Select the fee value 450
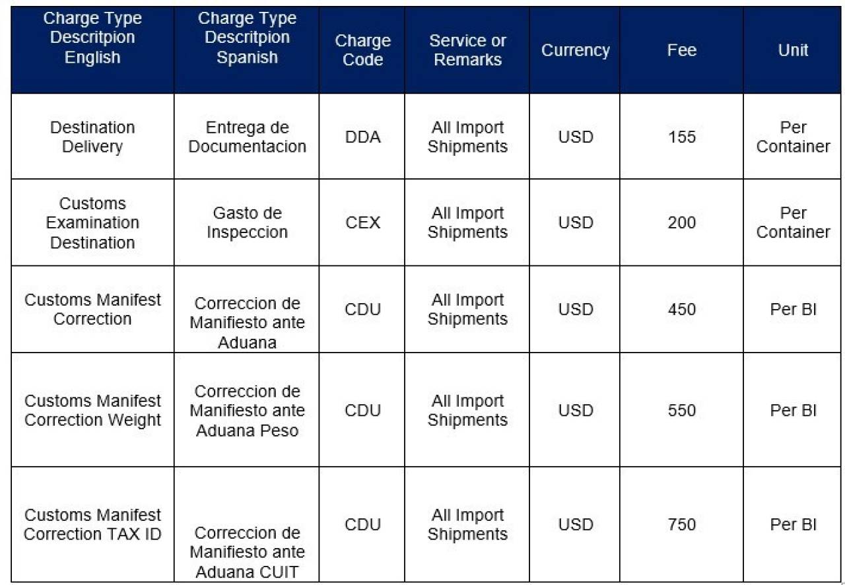This screenshot has width=845, height=585. [681, 309]
